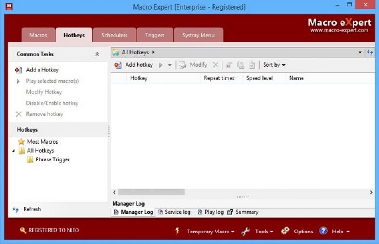Click the toolbar copy icon
This screenshot has width=379, height=244.
(x=240, y=65)
